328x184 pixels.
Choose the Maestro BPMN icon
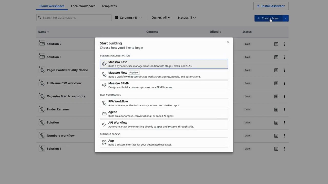coord(104,85)
